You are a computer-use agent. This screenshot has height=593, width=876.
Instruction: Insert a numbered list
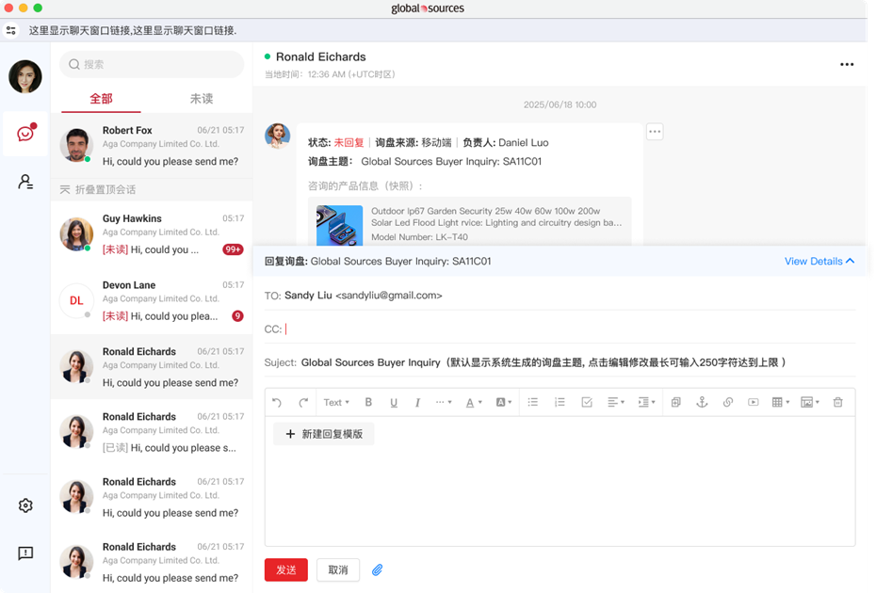click(560, 402)
